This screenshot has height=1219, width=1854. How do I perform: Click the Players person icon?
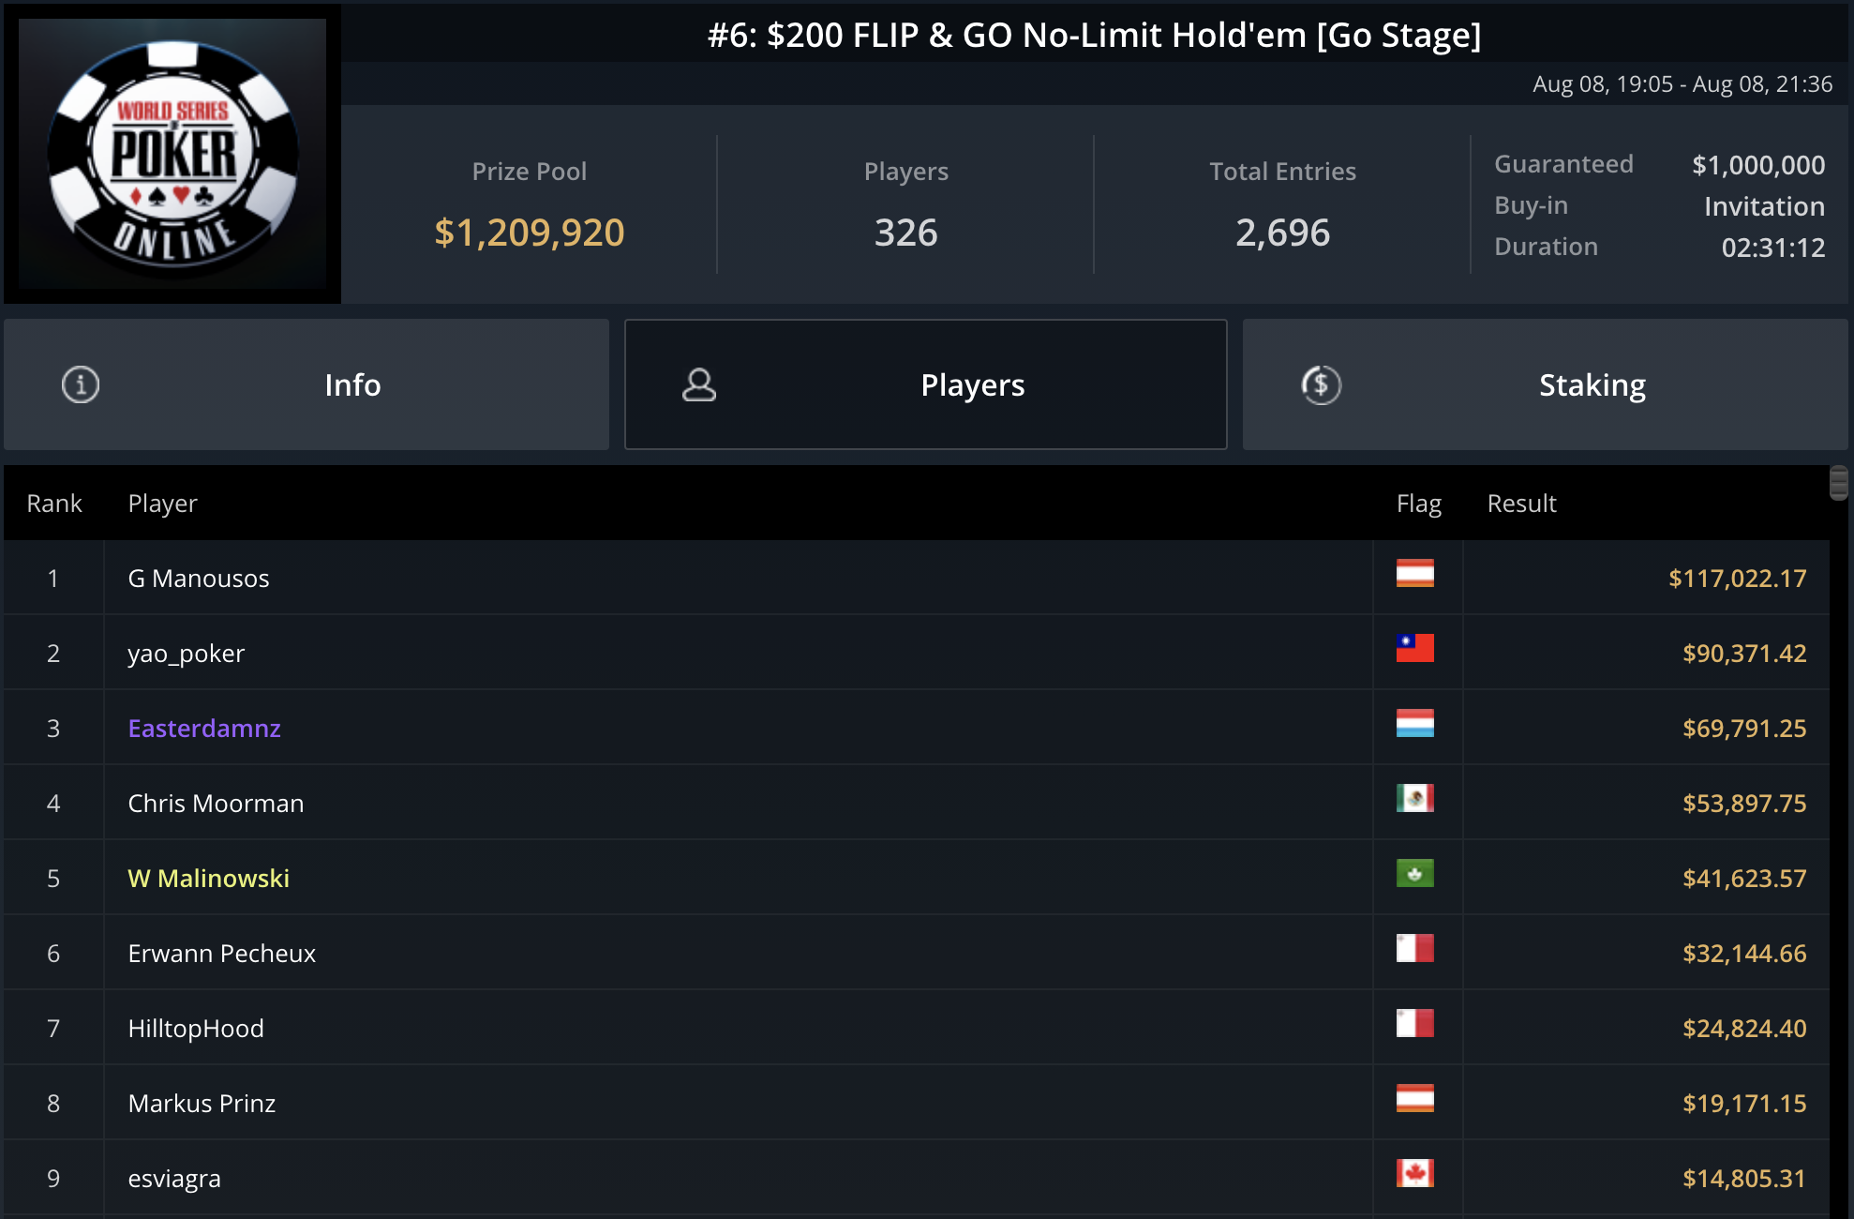699,384
